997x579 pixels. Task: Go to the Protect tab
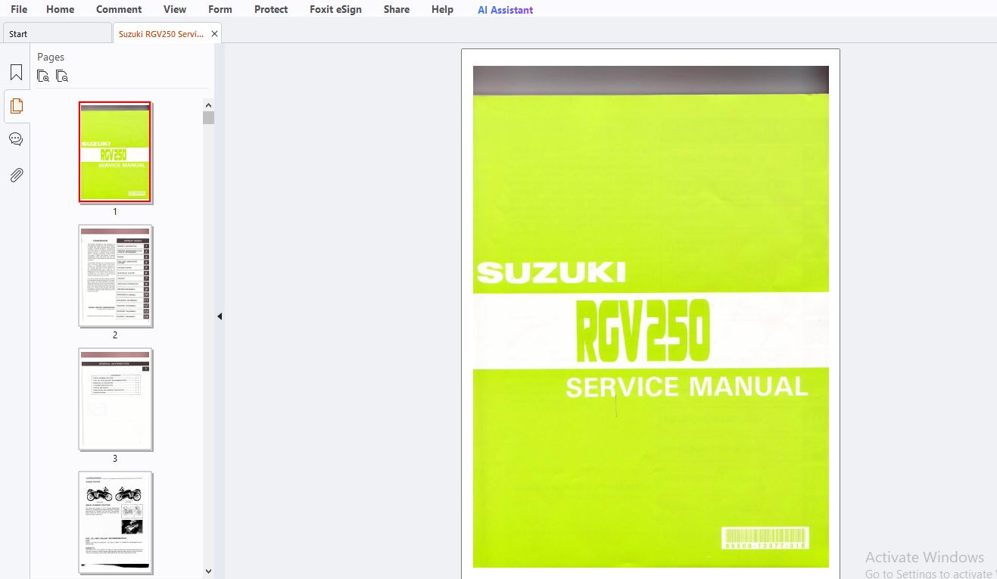click(271, 9)
